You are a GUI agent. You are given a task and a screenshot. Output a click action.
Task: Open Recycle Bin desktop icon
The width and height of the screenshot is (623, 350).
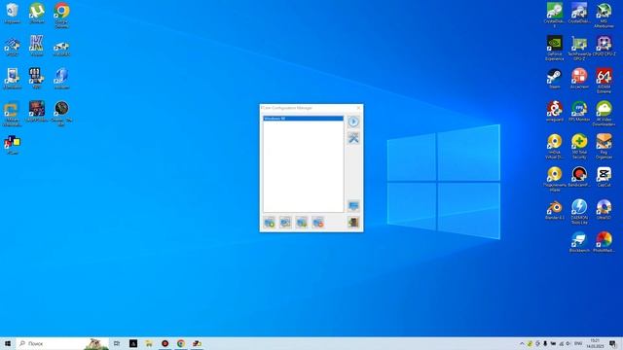click(x=13, y=14)
